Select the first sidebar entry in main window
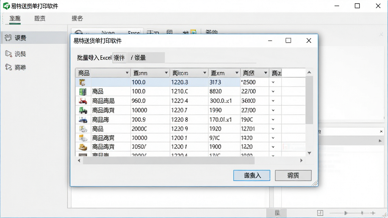388x218 pixels. [x=34, y=37]
